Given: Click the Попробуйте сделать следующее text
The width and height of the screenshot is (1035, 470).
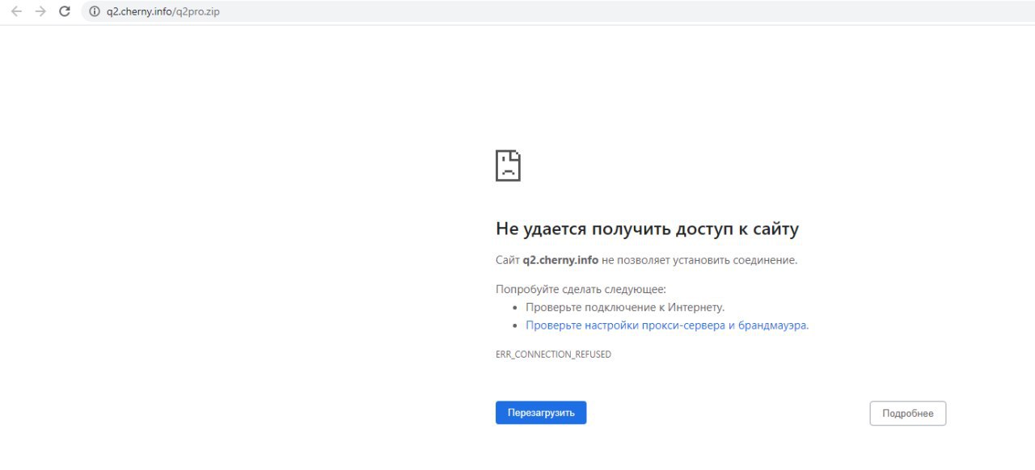Looking at the screenshot, I should coord(581,289).
